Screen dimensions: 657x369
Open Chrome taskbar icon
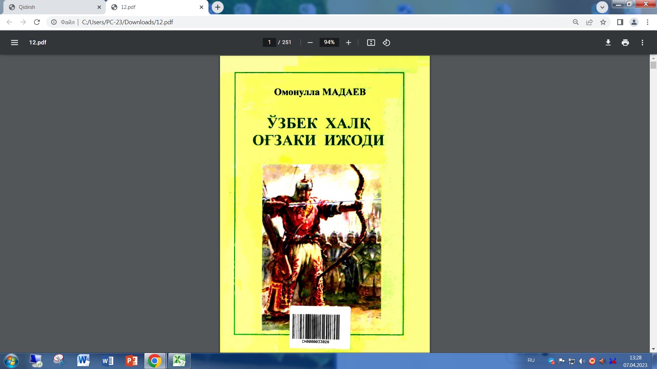pyautogui.click(x=155, y=361)
